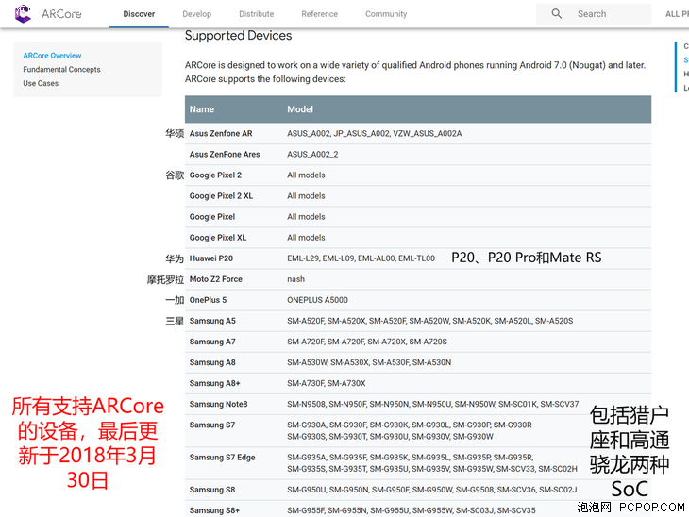Click the ALL products link in header
Screen dimensions: 689x517
[677, 14]
